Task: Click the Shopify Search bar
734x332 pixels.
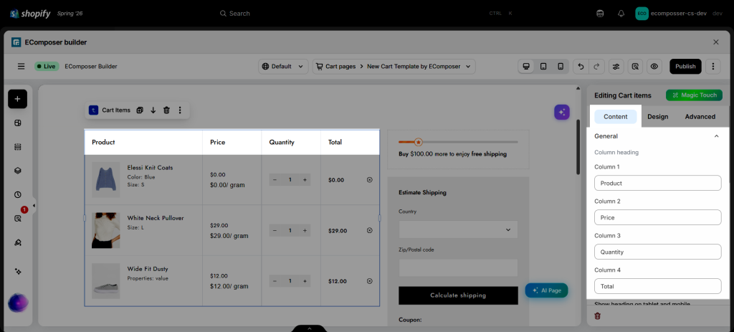Action: (365, 14)
